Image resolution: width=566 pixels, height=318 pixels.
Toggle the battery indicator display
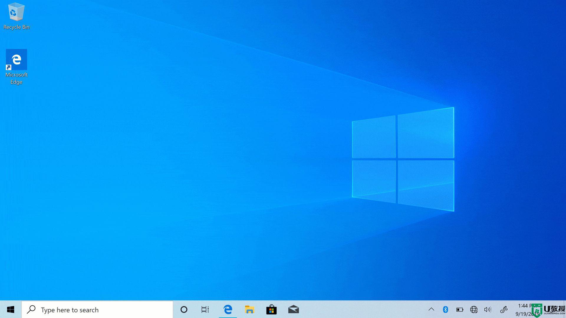(460, 309)
